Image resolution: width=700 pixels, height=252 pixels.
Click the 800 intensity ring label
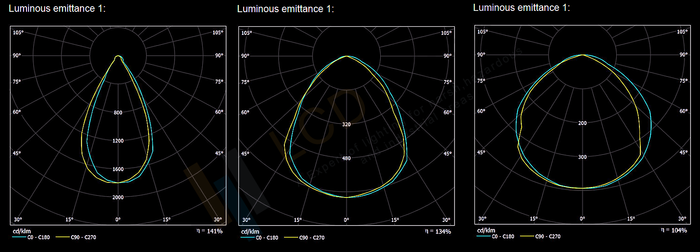click(118, 113)
